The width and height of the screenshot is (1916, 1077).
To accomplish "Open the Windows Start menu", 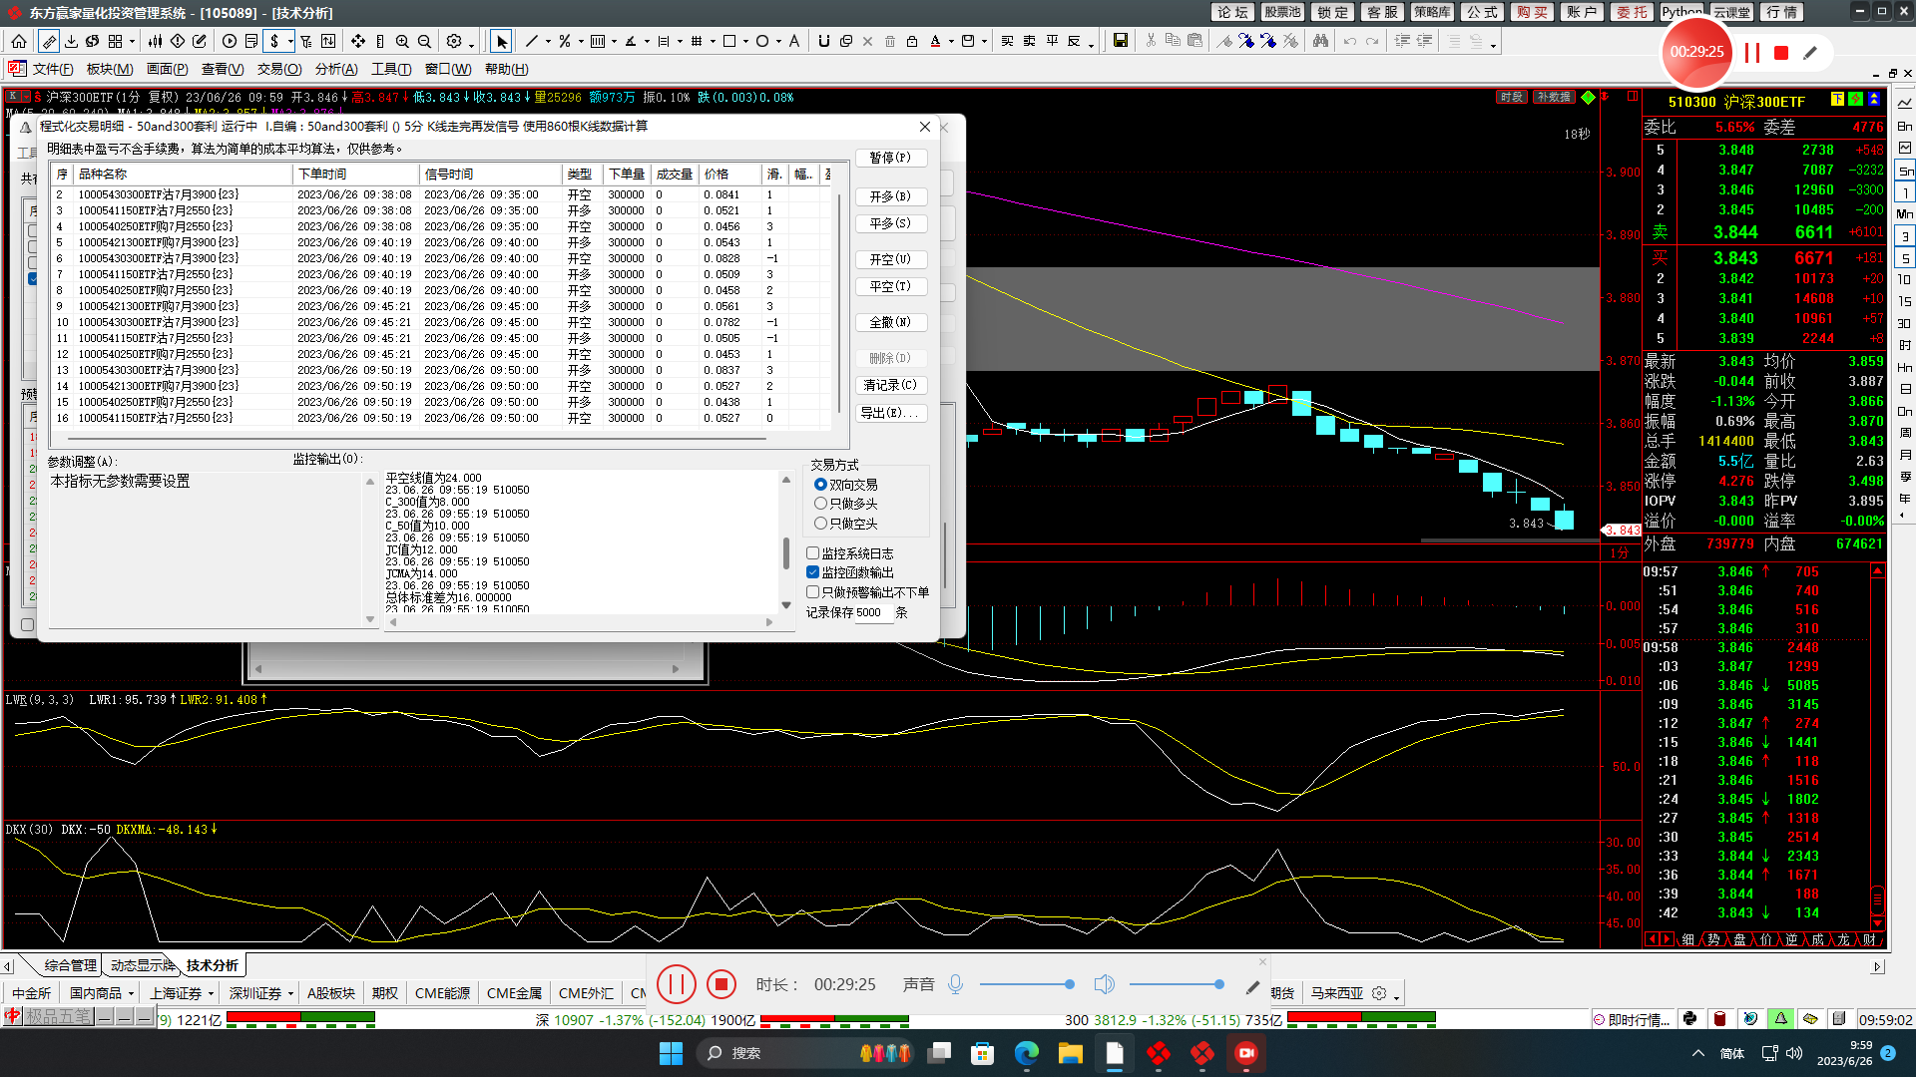I will pyautogui.click(x=671, y=1053).
